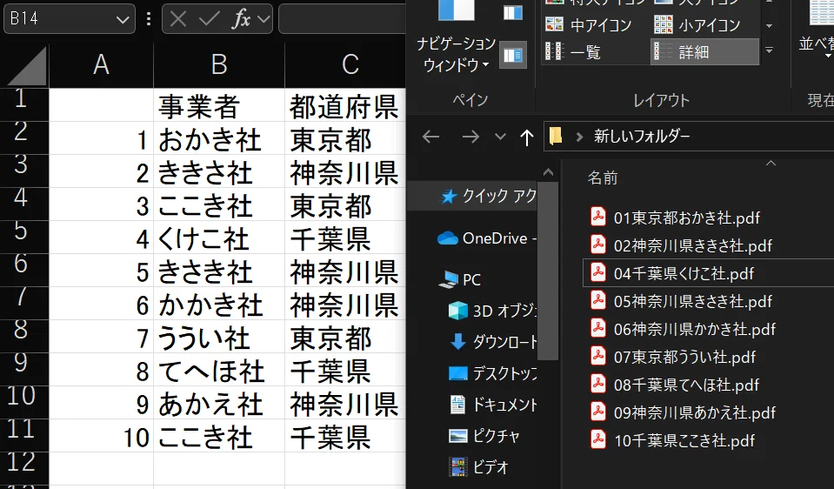Open ピクチャ folder in sidebar
The height and width of the screenshot is (489, 834).
coord(484,436)
